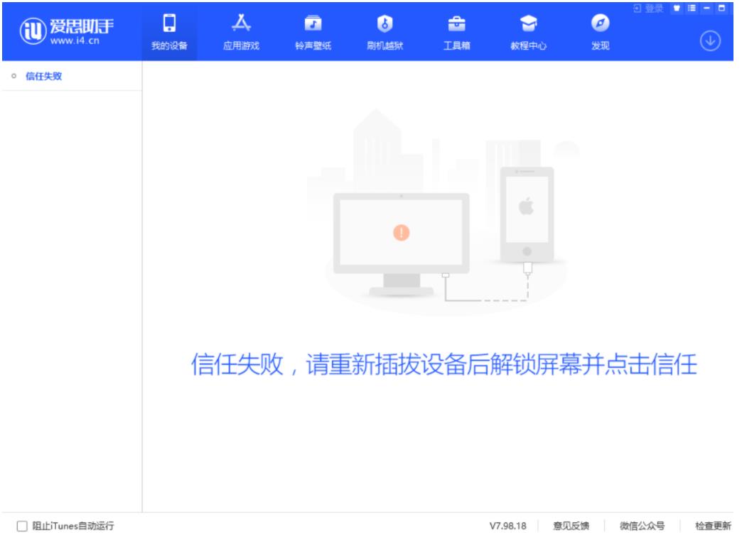
Task: Click 检查更新 (Check for Updates)
Action: [712, 526]
